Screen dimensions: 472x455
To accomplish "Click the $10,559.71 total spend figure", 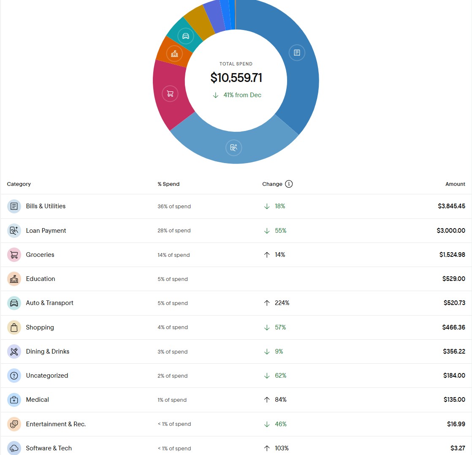I will [236, 78].
